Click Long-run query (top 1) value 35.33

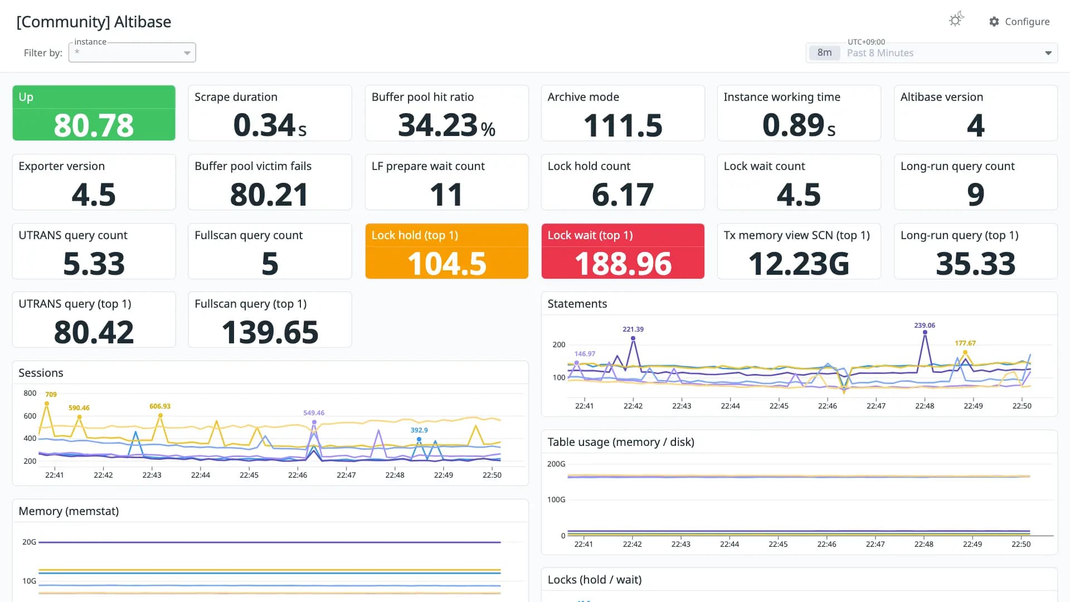[x=975, y=264]
